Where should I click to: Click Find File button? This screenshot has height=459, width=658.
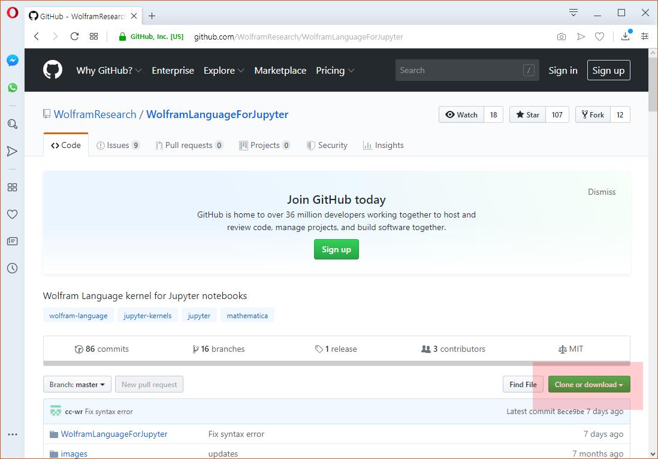[523, 384]
